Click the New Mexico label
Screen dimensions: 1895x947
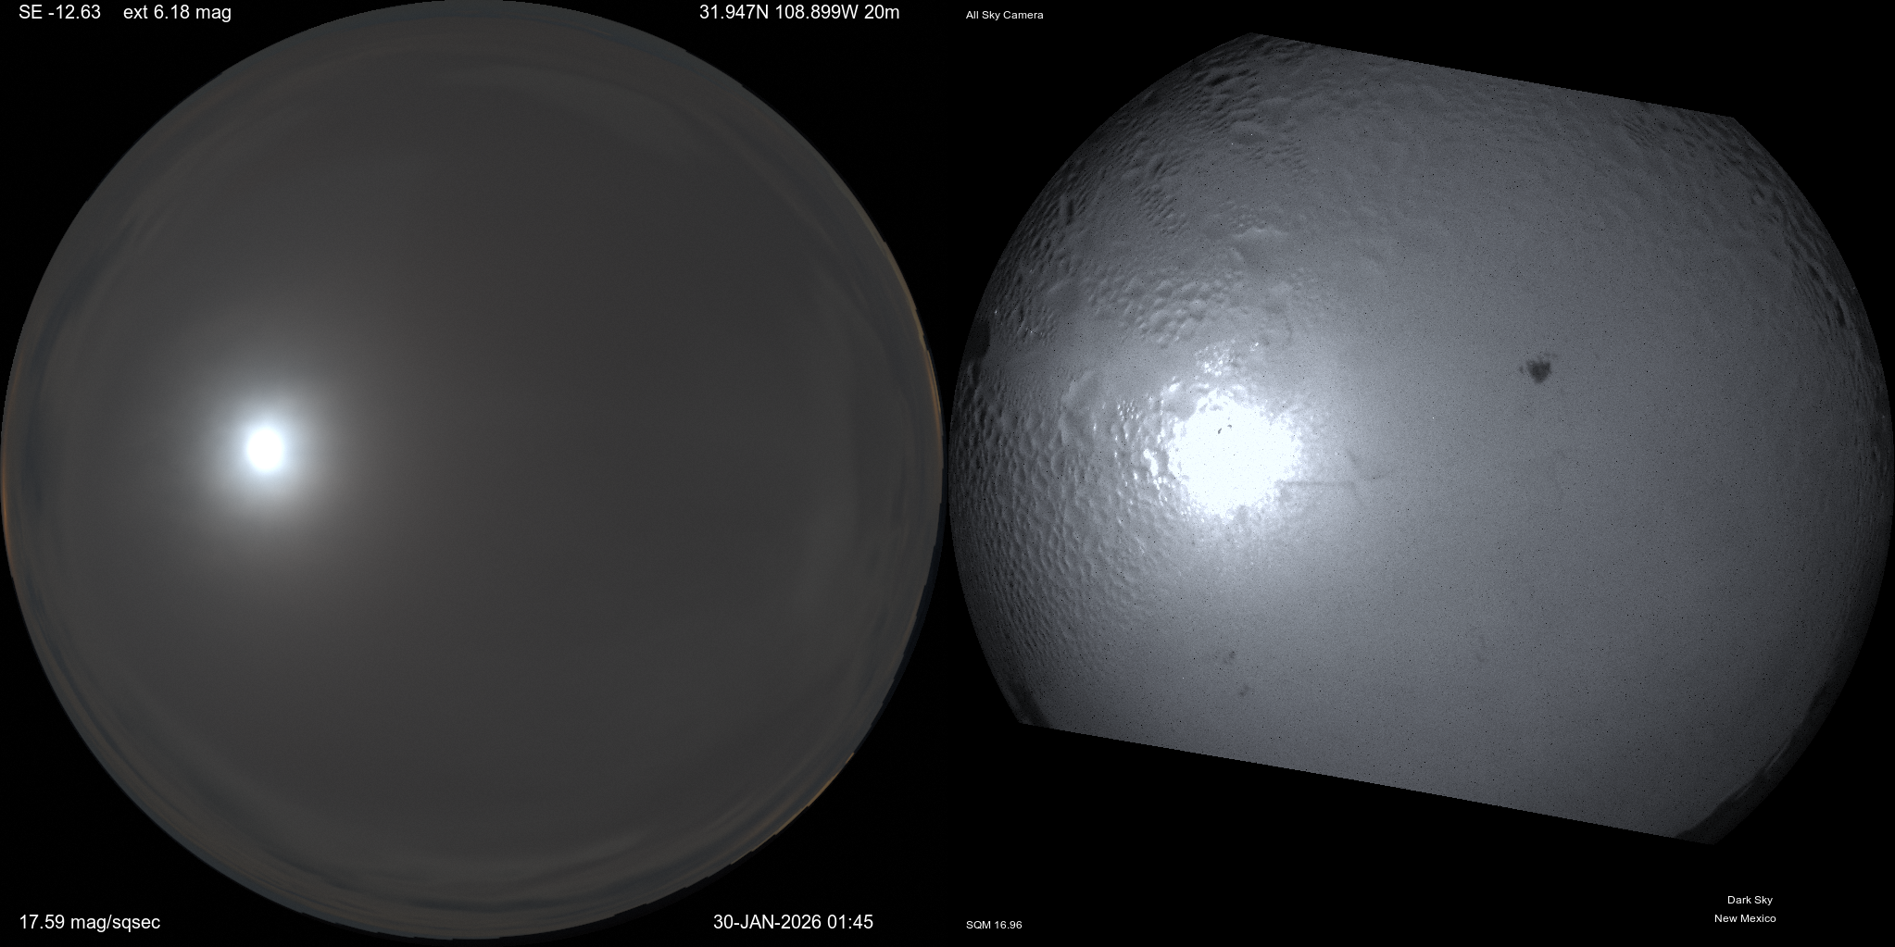(x=1745, y=918)
